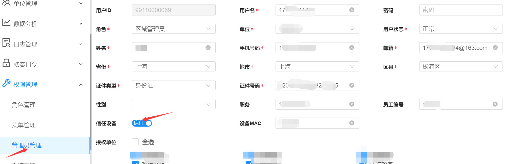Check the 全选 checkbox for 授权单位

coord(135,142)
